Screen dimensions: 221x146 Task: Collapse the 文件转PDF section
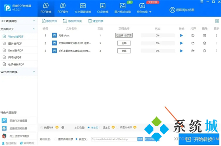(x=18, y=29)
